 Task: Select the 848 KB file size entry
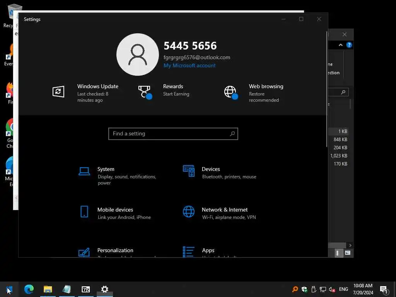[x=340, y=139]
